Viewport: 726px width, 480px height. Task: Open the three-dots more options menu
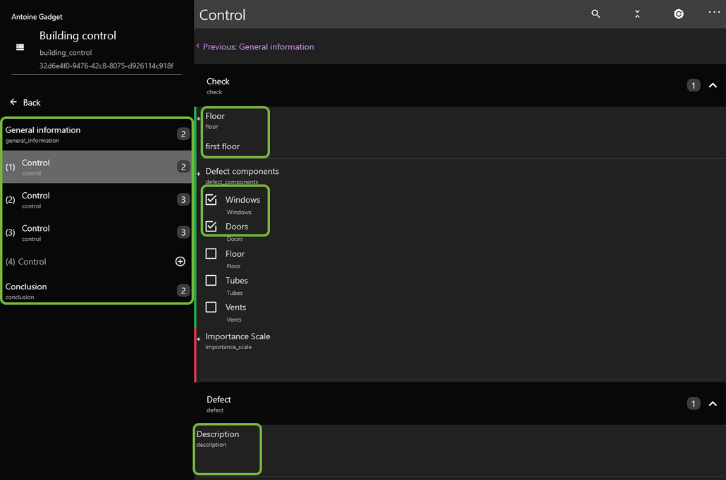pos(714,13)
